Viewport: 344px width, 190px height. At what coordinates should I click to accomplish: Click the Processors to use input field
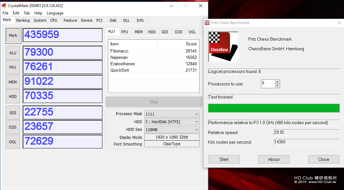tap(268, 84)
